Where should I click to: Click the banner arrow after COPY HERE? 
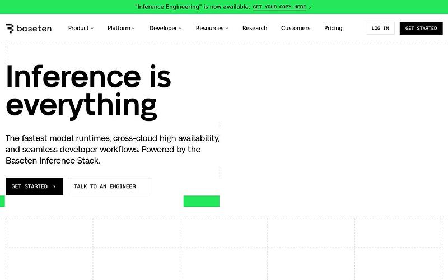[310, 7]
